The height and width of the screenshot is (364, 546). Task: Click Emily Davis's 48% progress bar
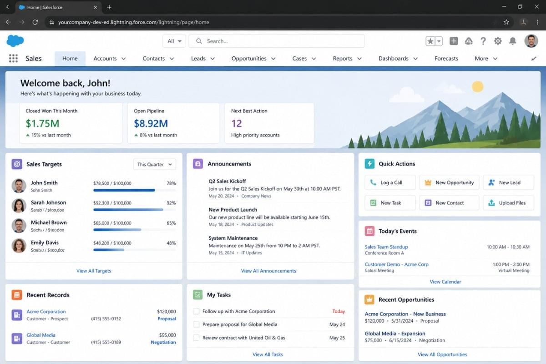134,250
